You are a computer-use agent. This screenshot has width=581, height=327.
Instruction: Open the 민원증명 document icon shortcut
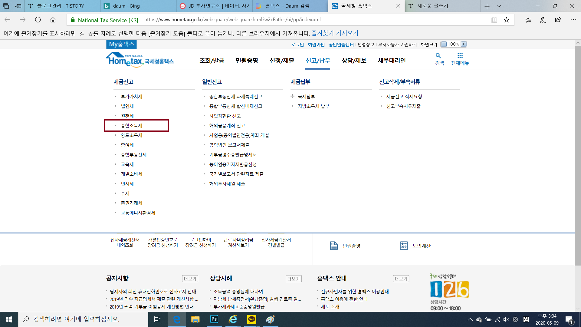[334, 246]
